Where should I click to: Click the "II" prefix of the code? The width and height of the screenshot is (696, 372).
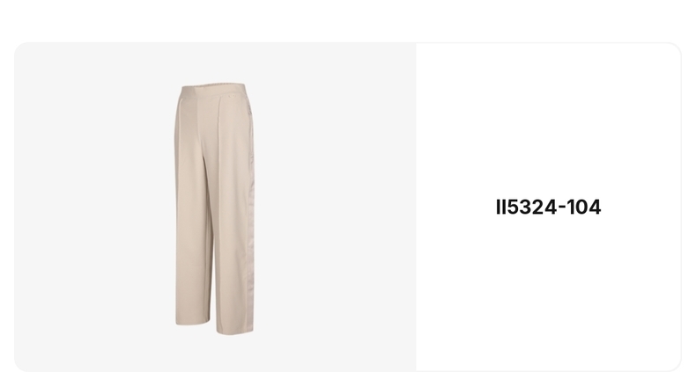[501, 208]
